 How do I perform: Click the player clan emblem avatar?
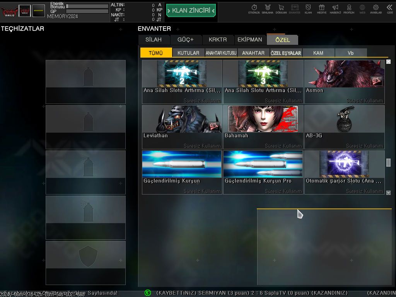(x=25, y=11)
